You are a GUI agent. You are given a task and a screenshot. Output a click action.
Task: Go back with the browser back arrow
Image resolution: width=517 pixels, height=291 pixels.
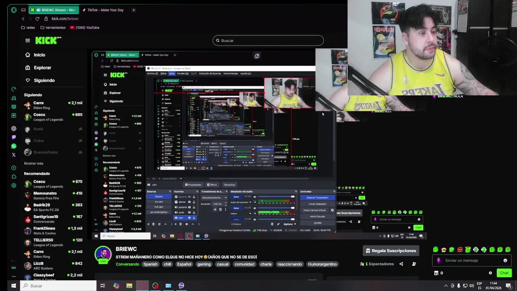pyautogui.click(x=23, y=19)
